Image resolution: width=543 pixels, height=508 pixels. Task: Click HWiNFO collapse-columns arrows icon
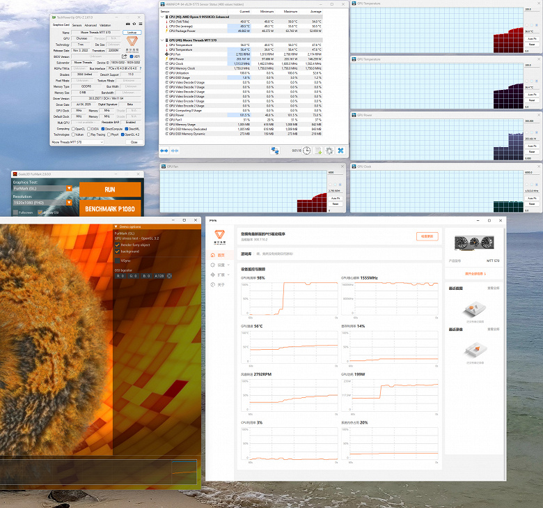[x=175, y=151]
